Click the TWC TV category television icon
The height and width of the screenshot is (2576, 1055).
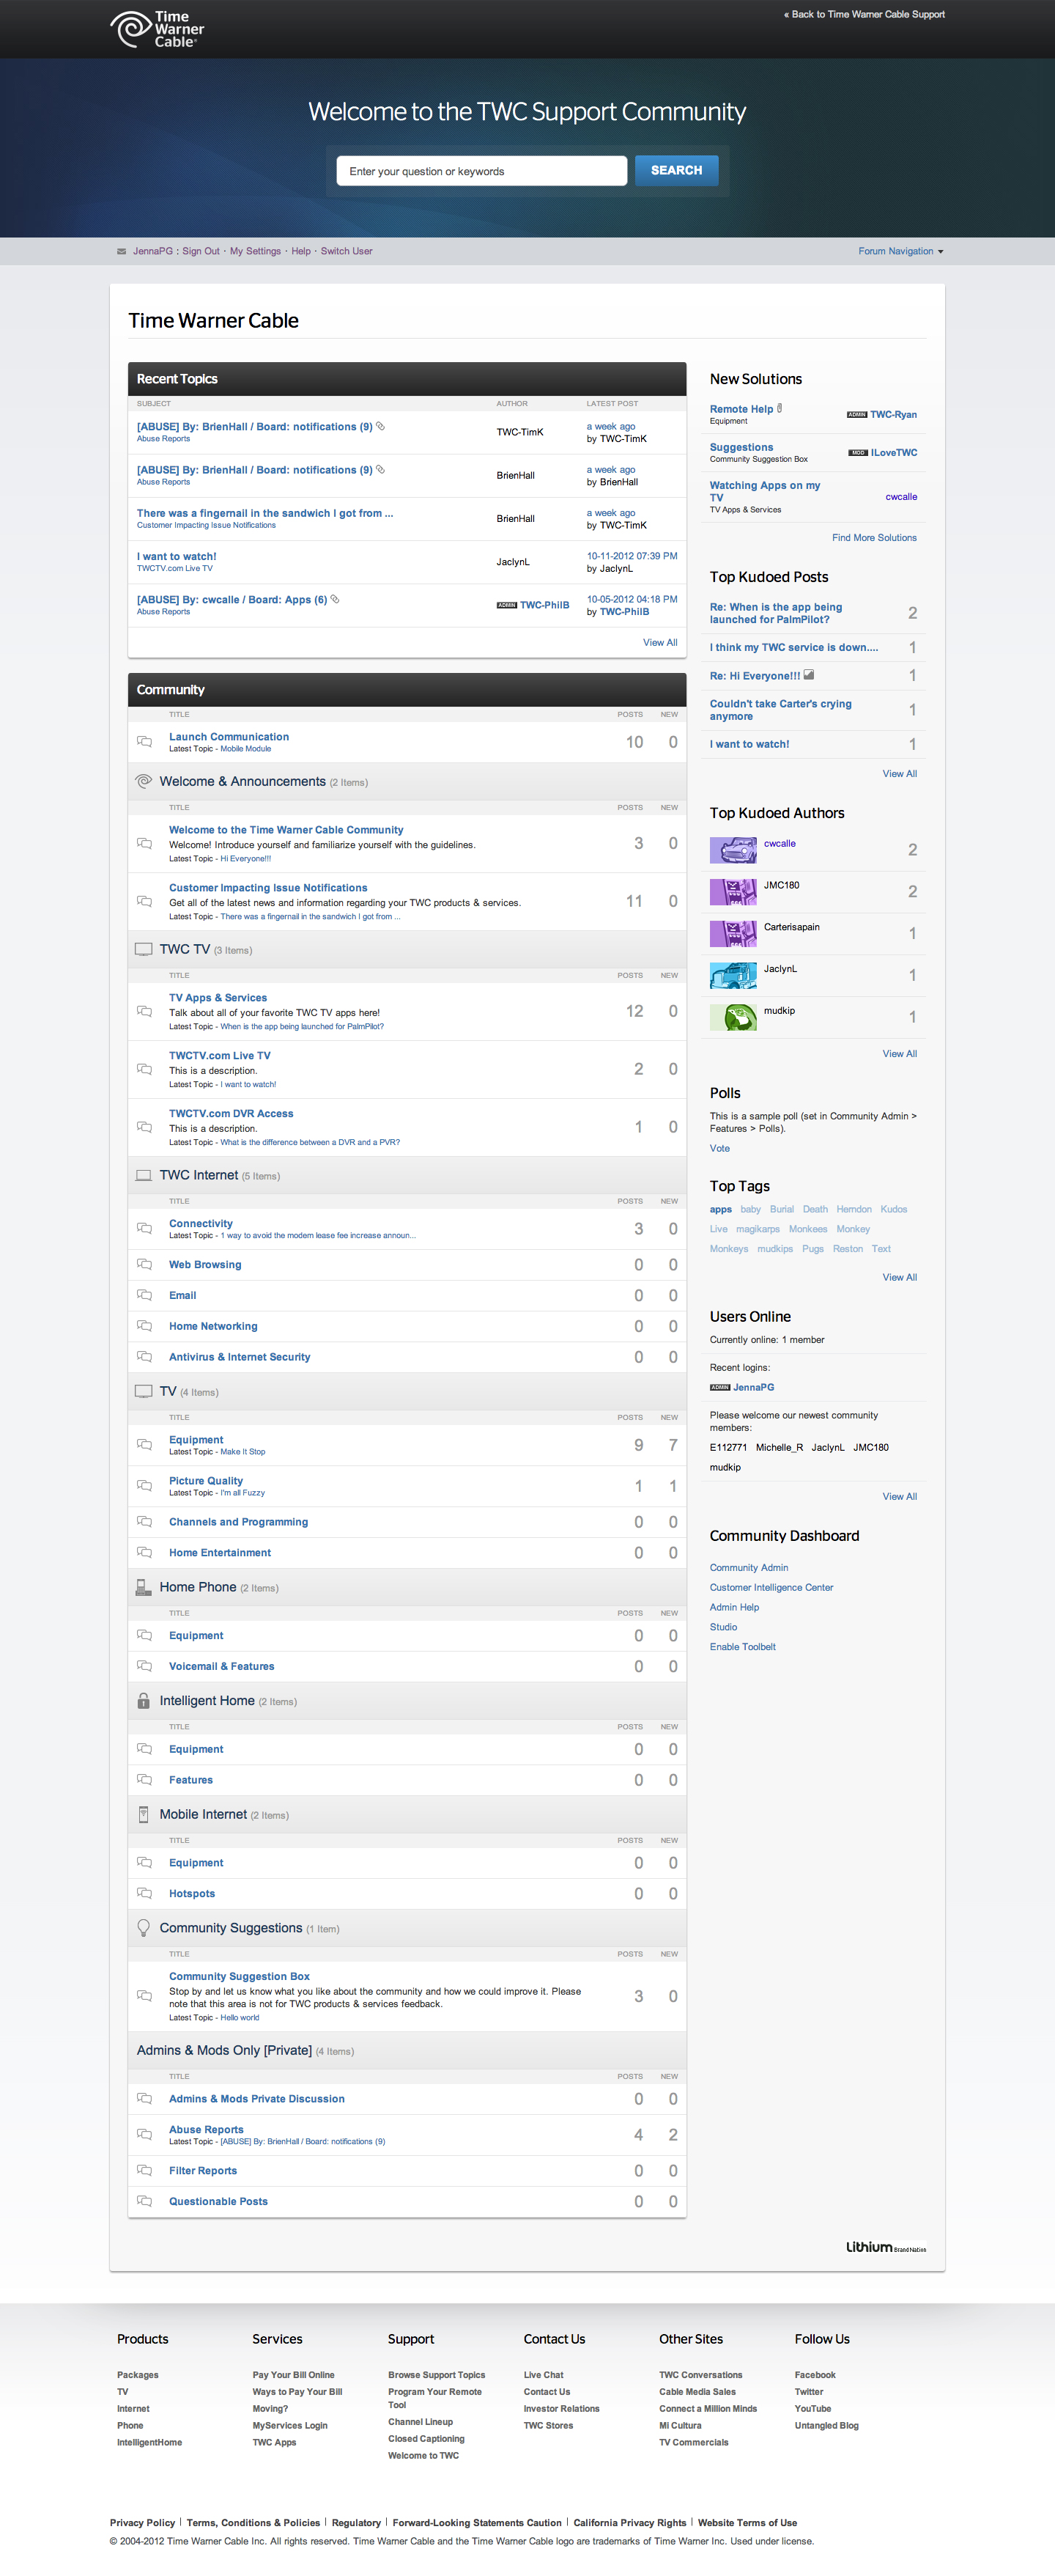point(144,949)
